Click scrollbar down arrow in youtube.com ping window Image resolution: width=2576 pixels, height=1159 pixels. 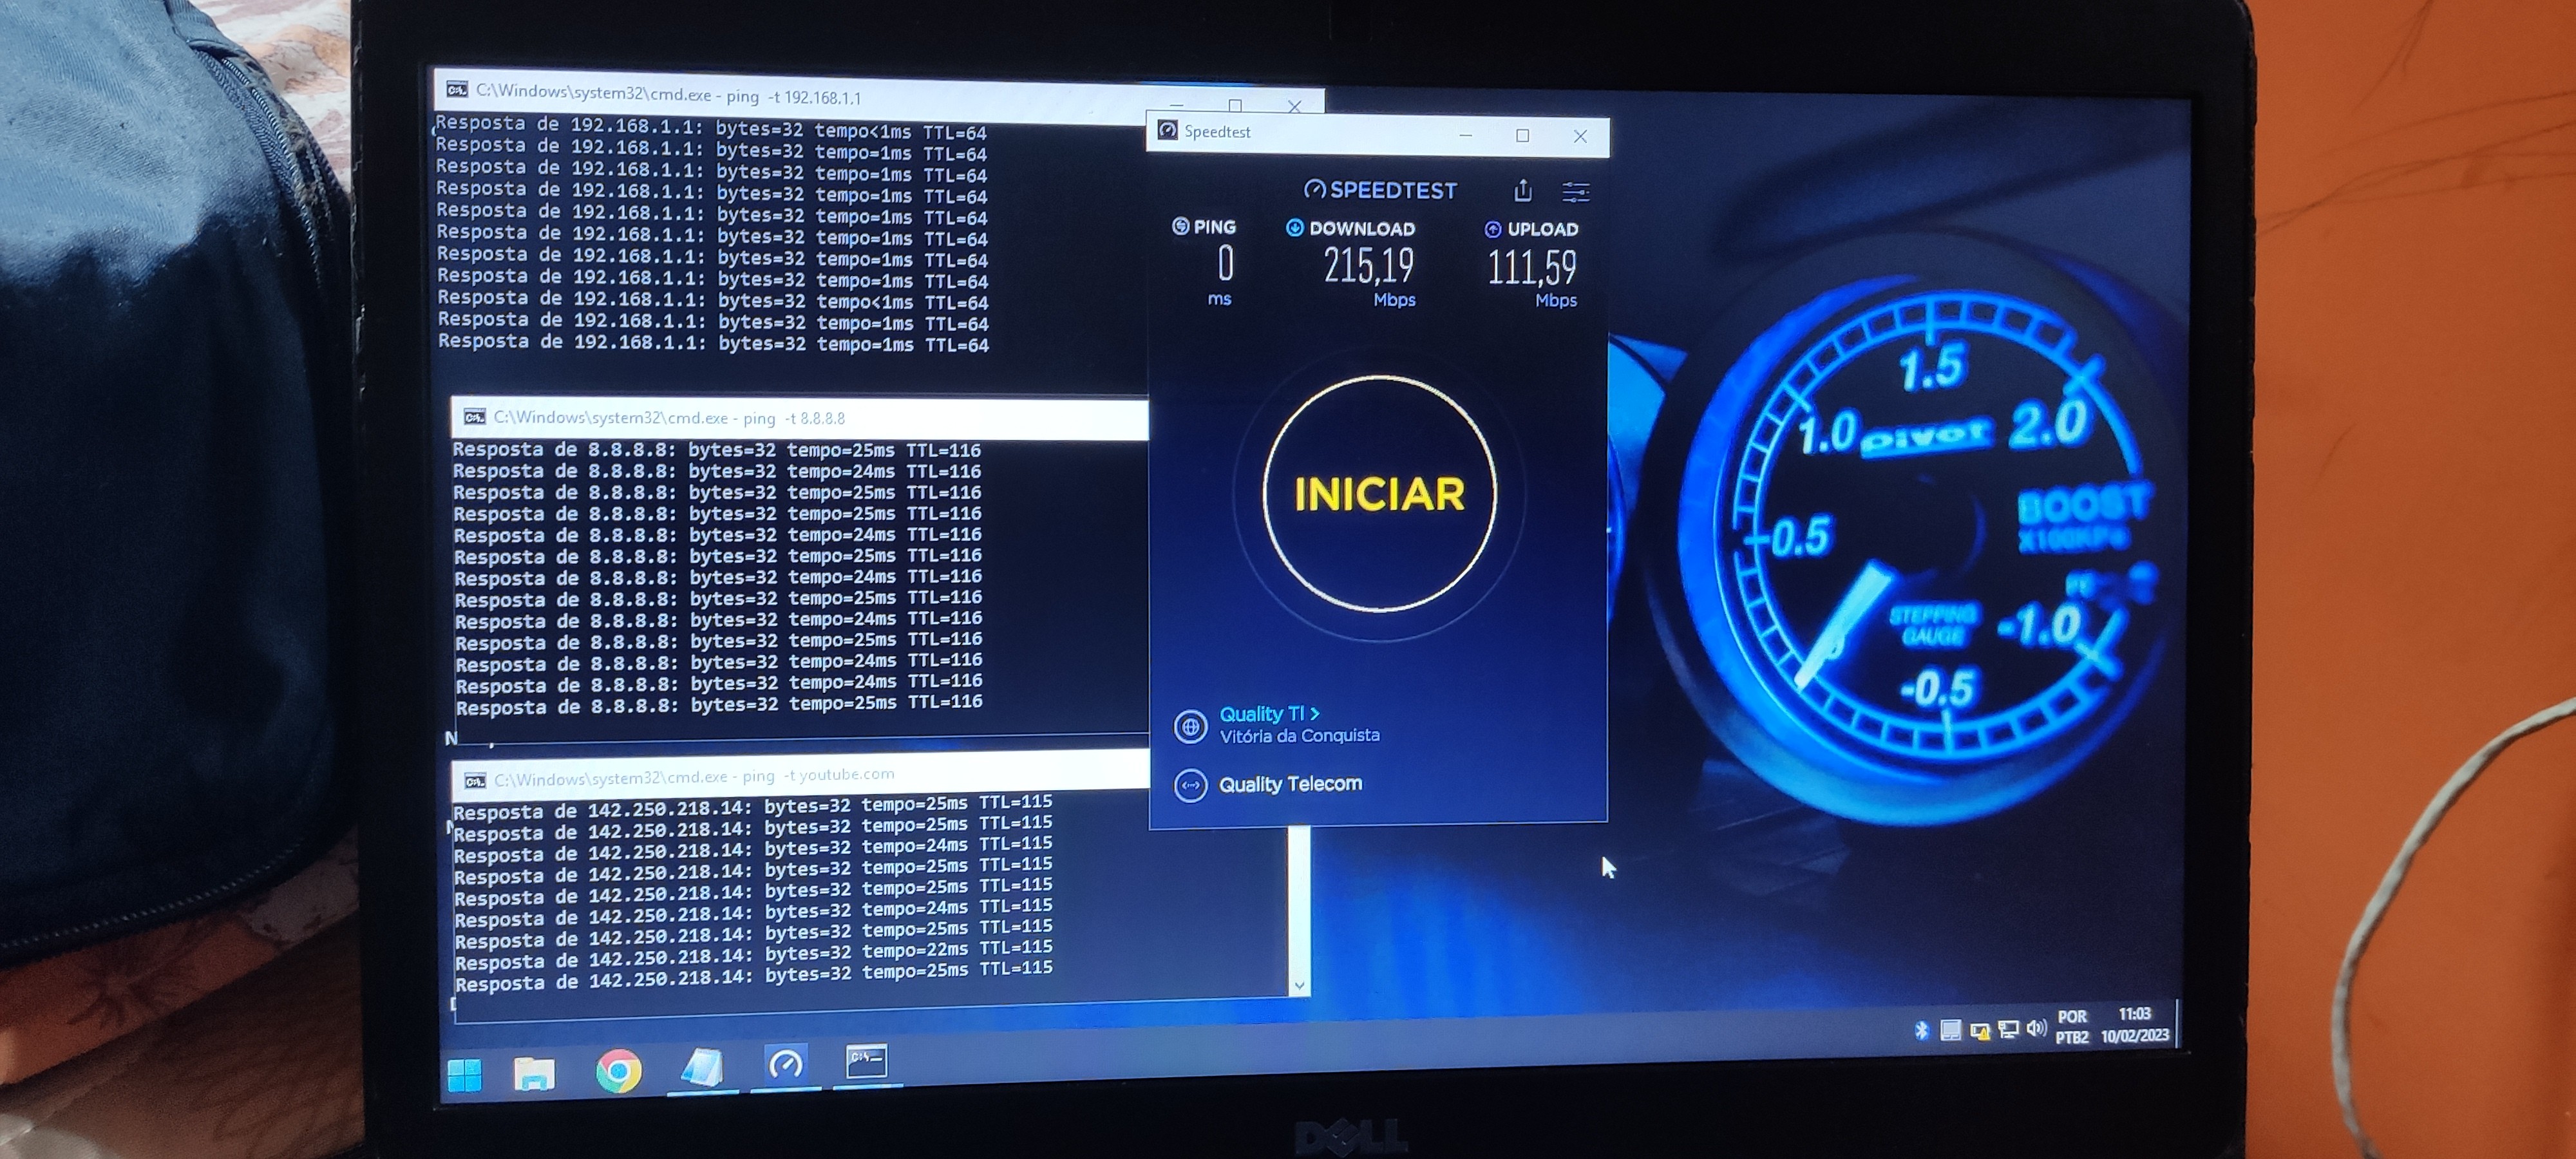pyautogui.click(x=1299, y=985)
